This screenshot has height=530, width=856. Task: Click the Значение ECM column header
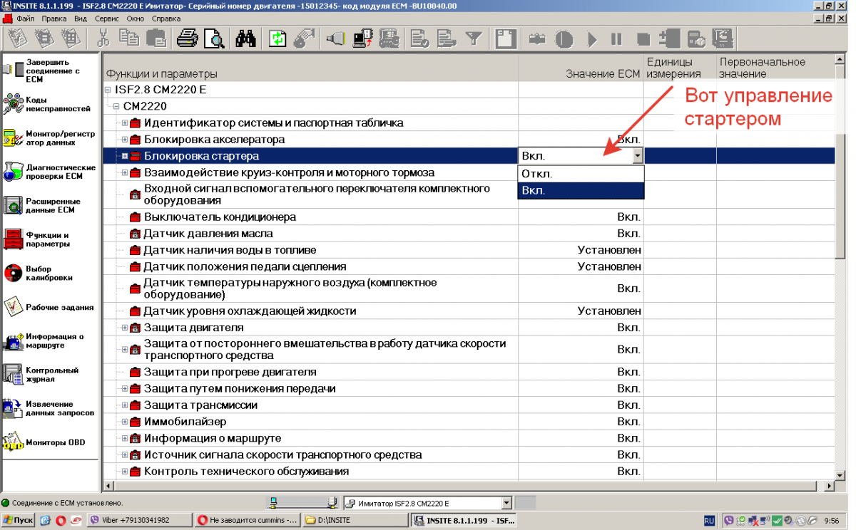click(x=581, y=68)
